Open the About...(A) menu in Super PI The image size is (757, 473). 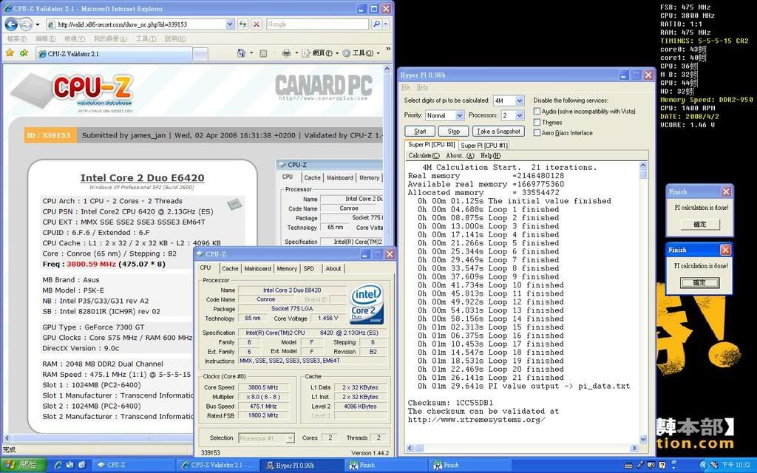click(460, 155)
